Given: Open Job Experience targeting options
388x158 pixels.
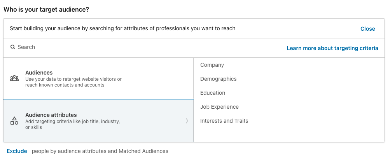Looking at the screenshot, I should (x=220, y=107).
